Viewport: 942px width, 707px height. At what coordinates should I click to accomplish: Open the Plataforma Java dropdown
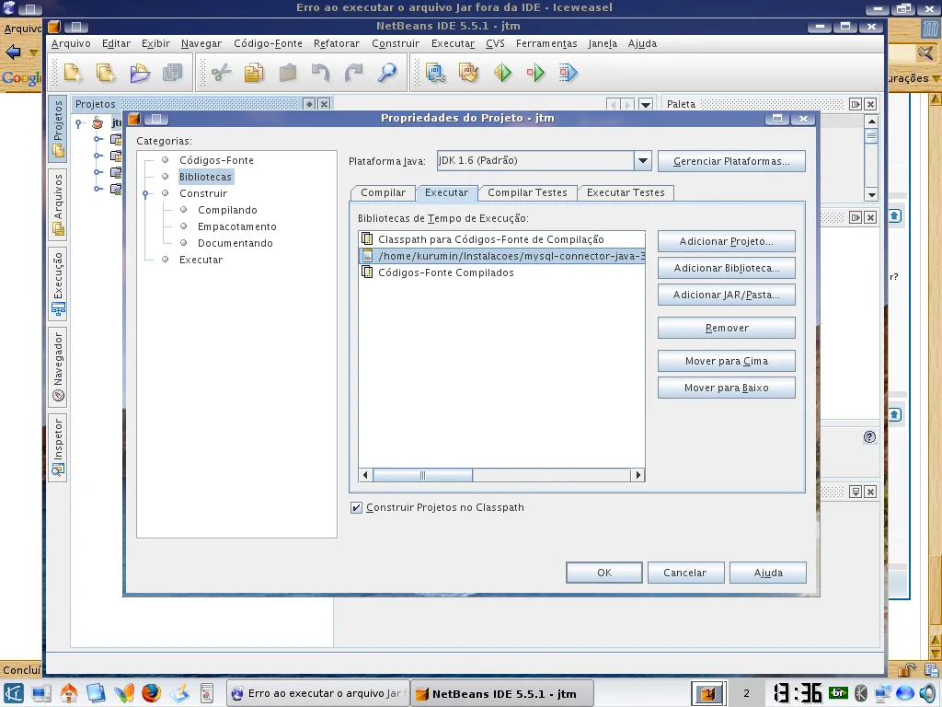point(643,161)
